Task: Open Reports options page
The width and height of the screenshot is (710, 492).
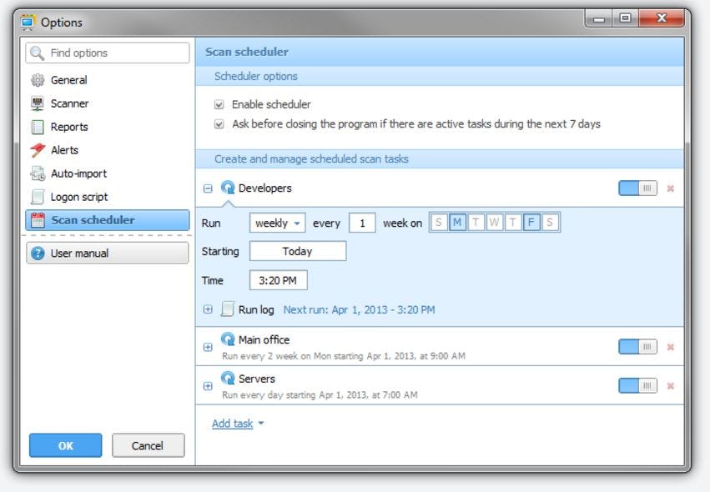Action: pyautogui.click(x=108, y=128)
